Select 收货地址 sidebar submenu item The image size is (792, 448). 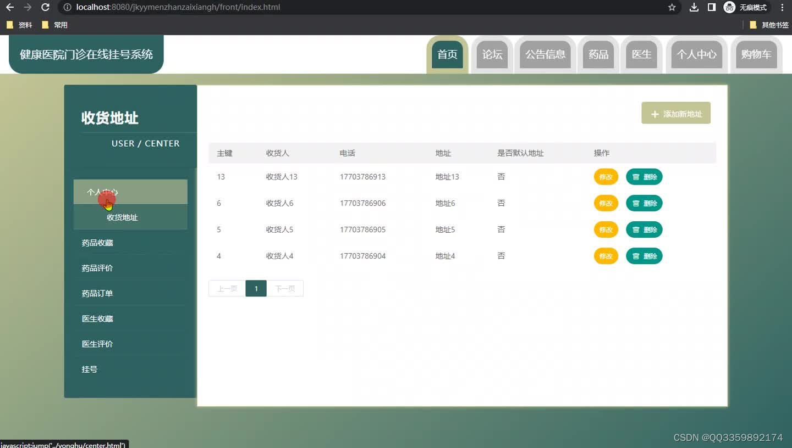[x=130, y=217]
